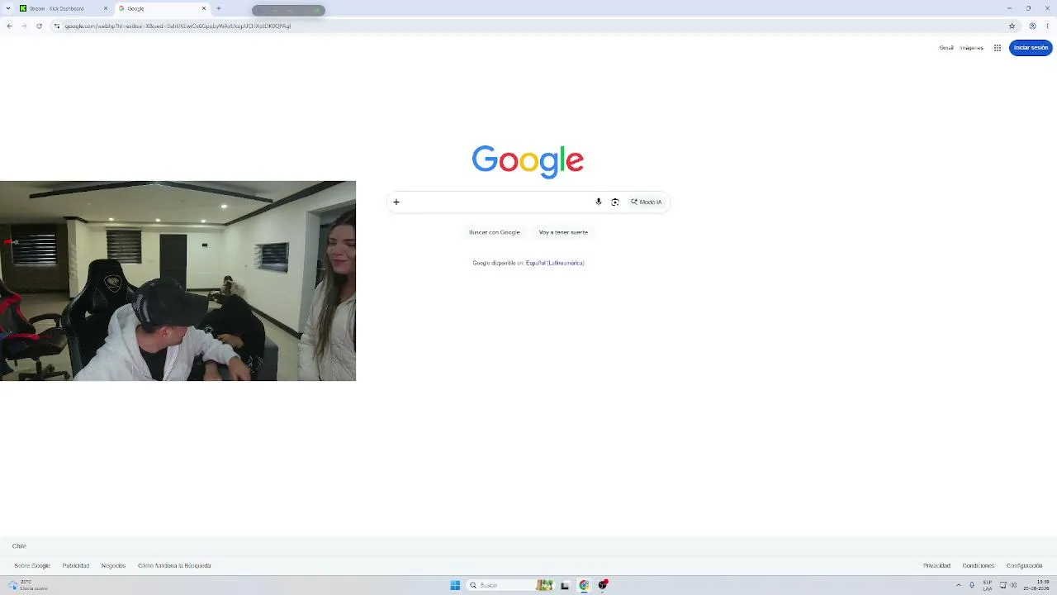Bookmark this page with the star
Viewport: 1057px width, 595px height.
tap(1012, 26)
